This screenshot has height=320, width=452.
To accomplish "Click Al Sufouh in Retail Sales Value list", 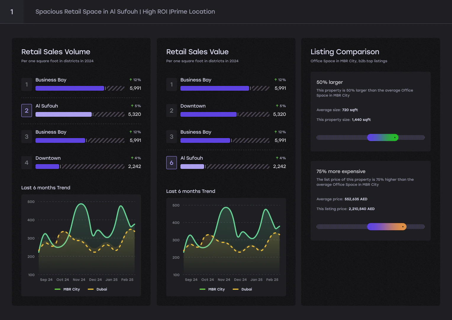I will pos(192,158).
